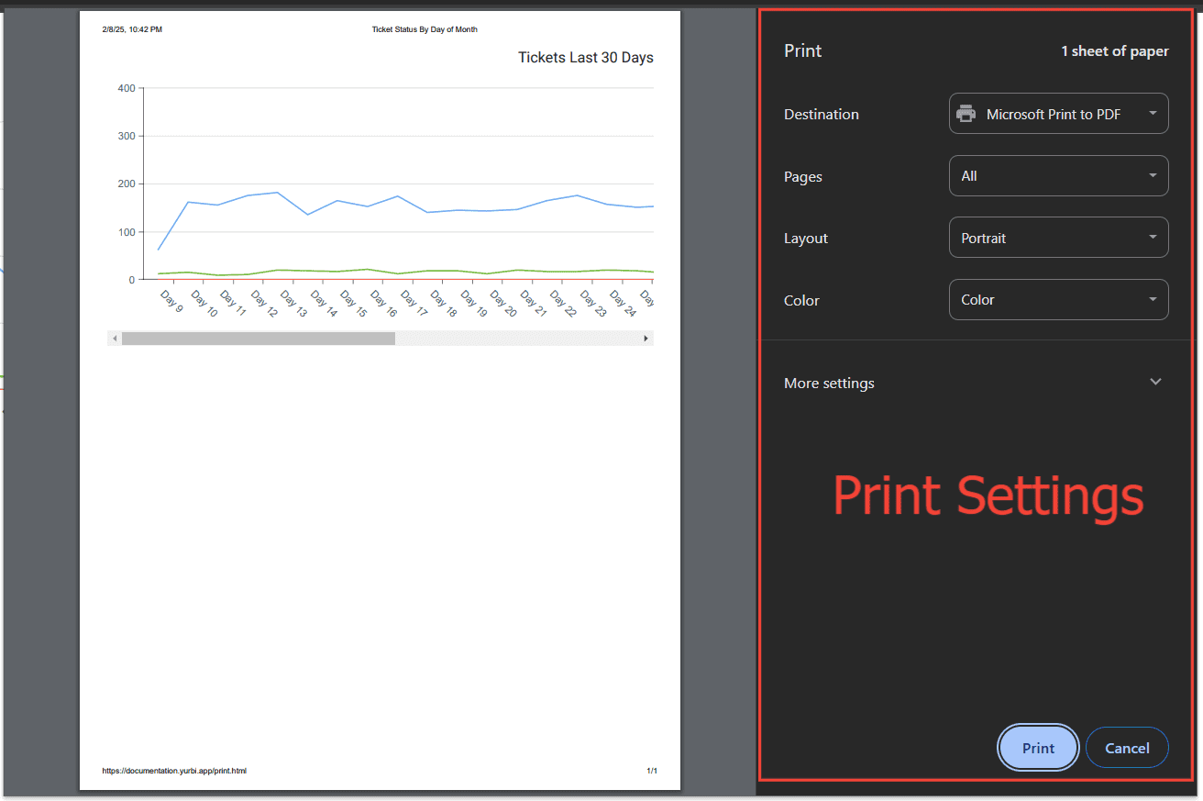Viewport: 1203px width, 801px height.
Task: Click the right arrow on chart scrollbar
Action: point(646,339)
